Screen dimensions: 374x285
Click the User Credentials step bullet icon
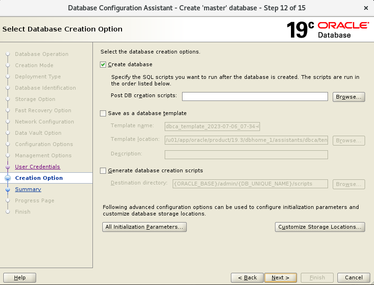click(8, 167)
